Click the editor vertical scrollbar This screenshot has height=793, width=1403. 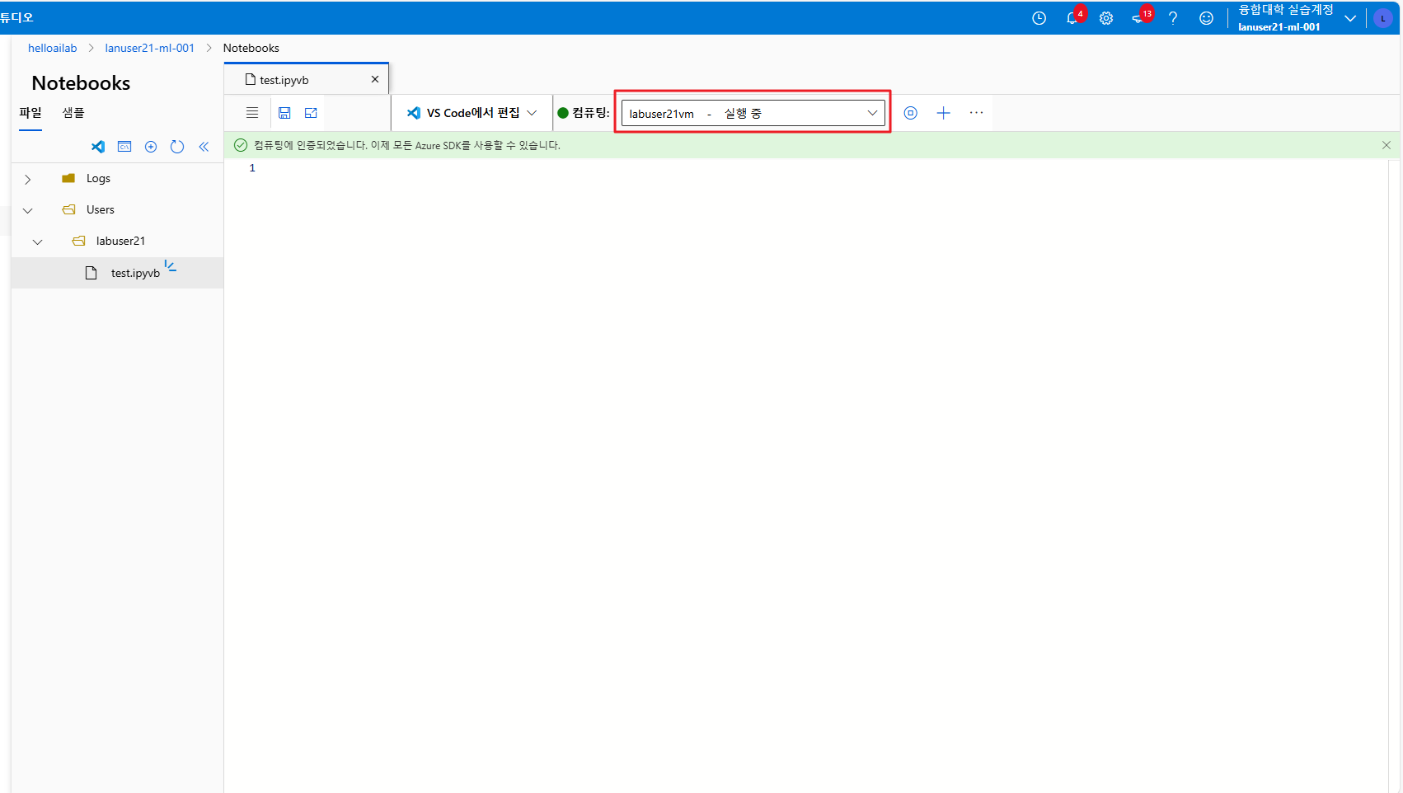(1394, 476)
